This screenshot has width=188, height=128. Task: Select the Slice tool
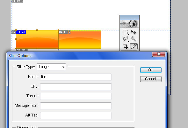pyautogui.click(x=134, y=46)
